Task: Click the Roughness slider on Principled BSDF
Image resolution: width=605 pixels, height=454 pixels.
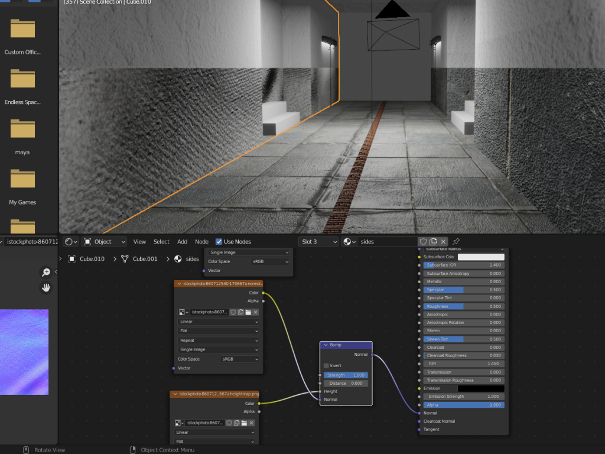Action: point(463,306)
